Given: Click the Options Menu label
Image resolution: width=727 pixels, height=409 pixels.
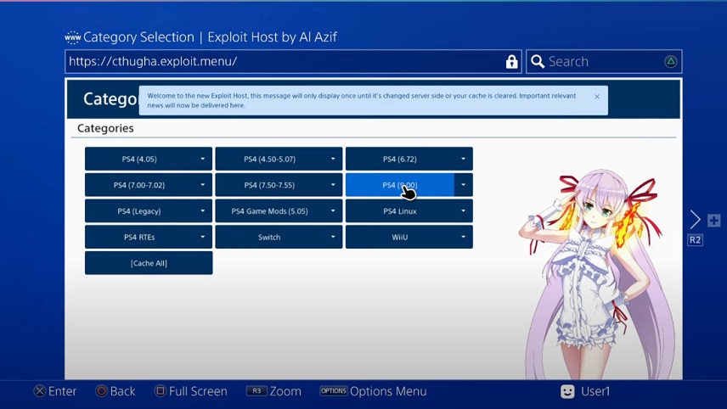Looking at the screenshot, I should 388,391.
